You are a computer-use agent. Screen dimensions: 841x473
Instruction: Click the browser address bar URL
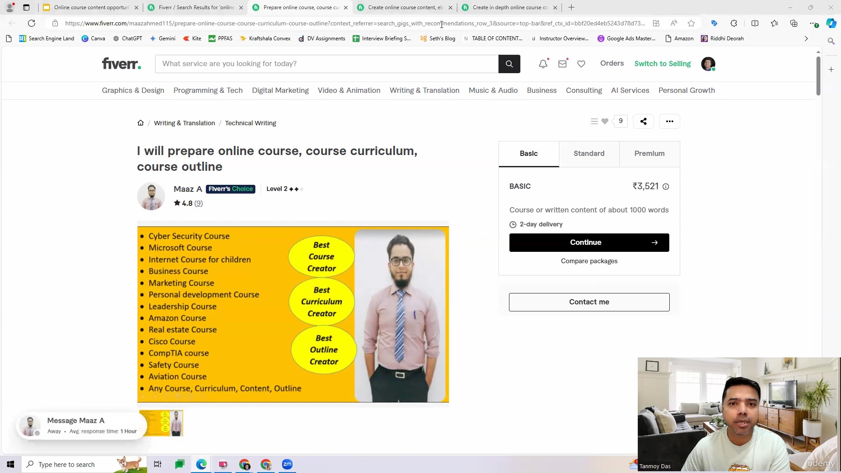click(x=355, y=23)
